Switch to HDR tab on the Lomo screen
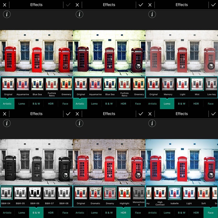 (x=196, y=104)
